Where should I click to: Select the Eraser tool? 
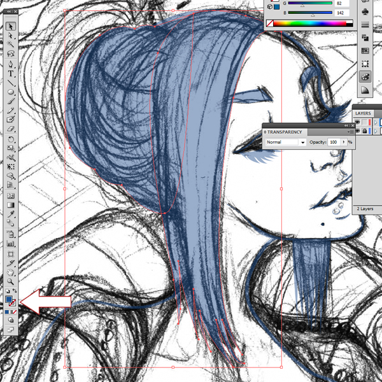[10, 129]
